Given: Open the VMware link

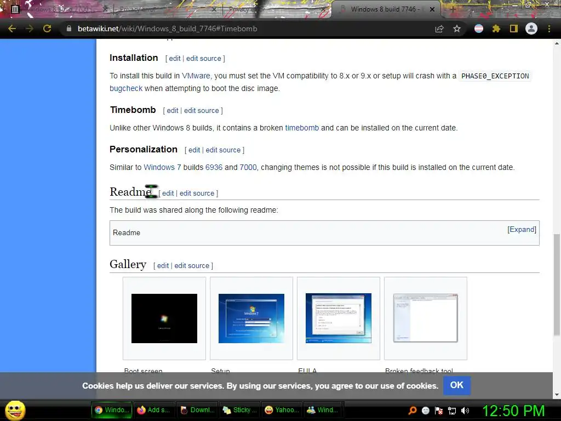Looking at the screenshot, I should [196, 76].
